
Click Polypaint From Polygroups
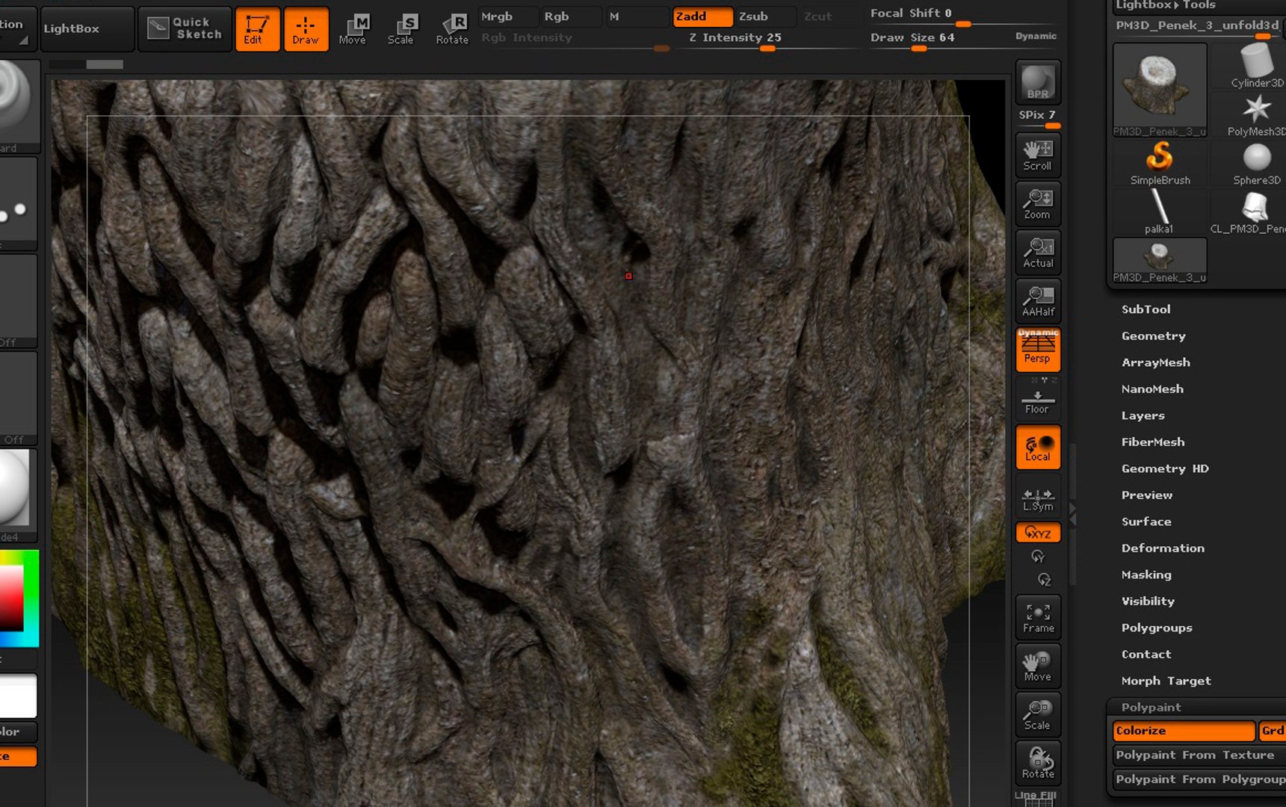tap(1199, 779)
